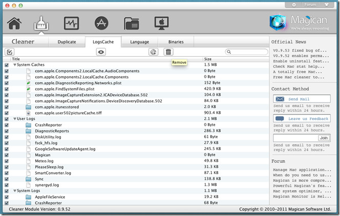The width and height of the screenshot is (340, 216).
Task: Click the eye preview toolbar button
Action: click(x=101, y=52)
